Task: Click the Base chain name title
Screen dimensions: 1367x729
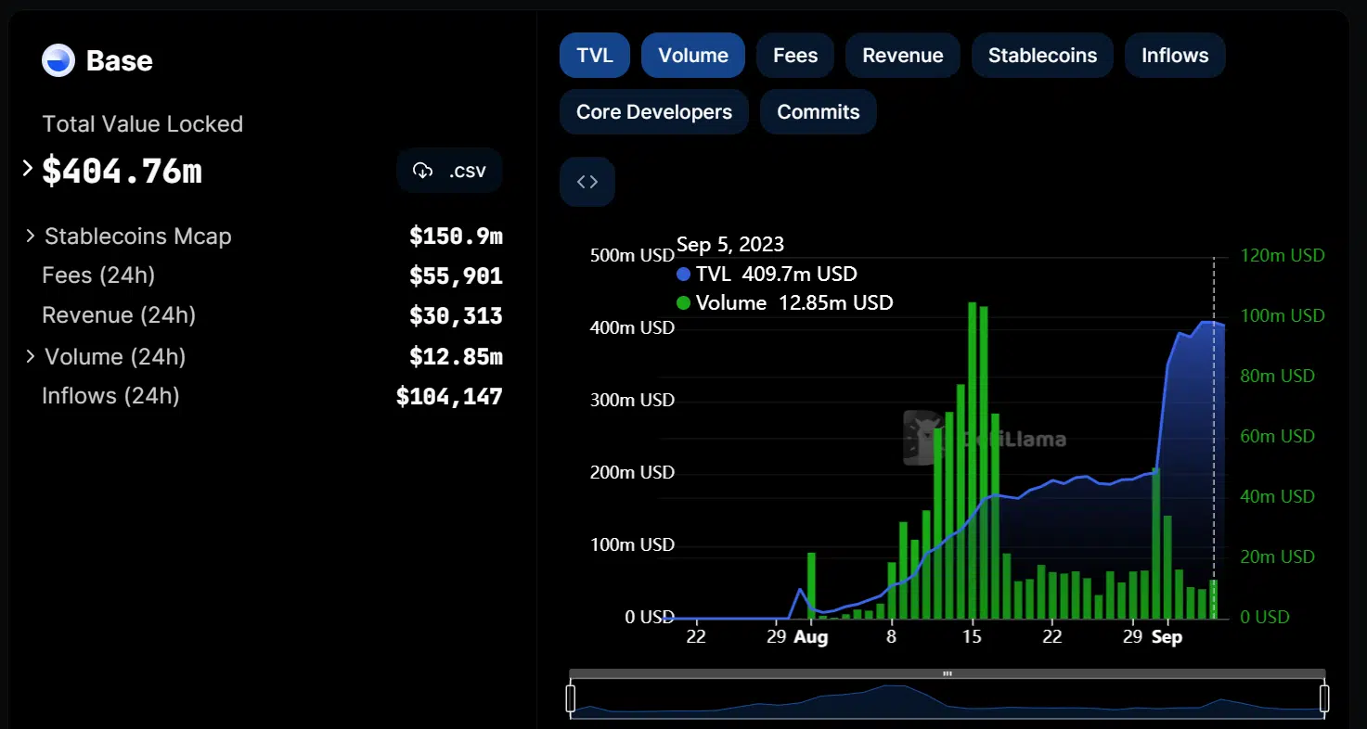Action: pos(119,61)
